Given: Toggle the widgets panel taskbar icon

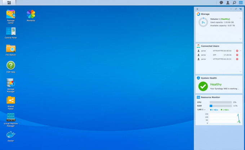Looking at the screenshot, I should 241,3.
